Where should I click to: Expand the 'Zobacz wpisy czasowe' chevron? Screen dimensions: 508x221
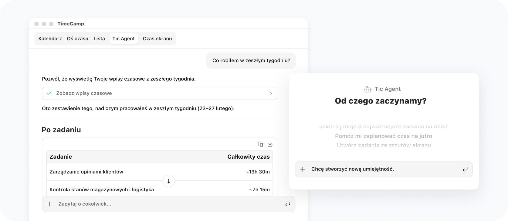[x=271, y=94]
